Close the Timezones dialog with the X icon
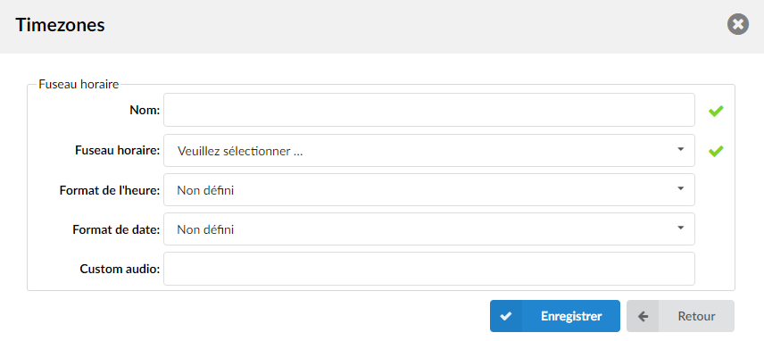Screen dimensions: 764x341 (x=738, y=24)
